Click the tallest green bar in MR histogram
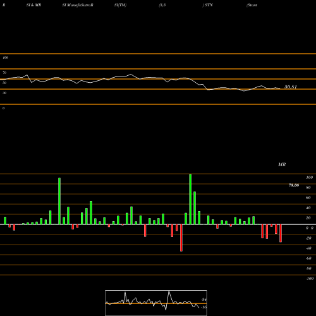 click(190, 199)
